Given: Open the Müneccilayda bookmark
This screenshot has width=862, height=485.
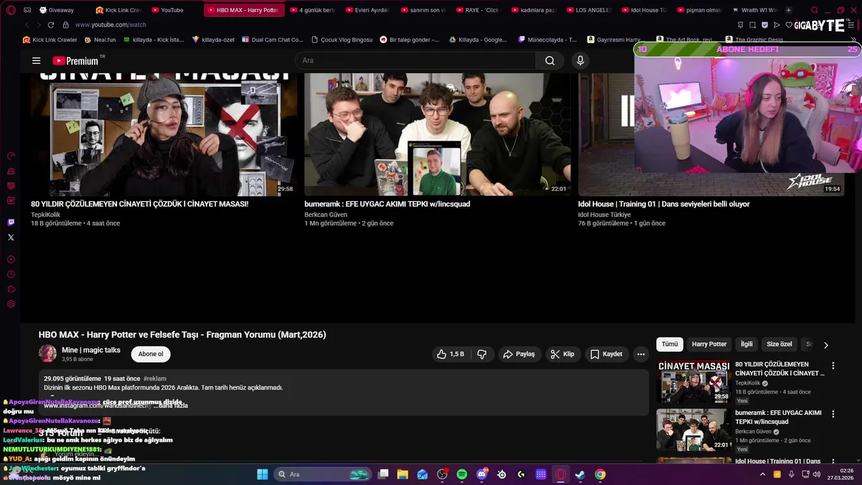Looking at the screenshot, I should tap(548, 40).
